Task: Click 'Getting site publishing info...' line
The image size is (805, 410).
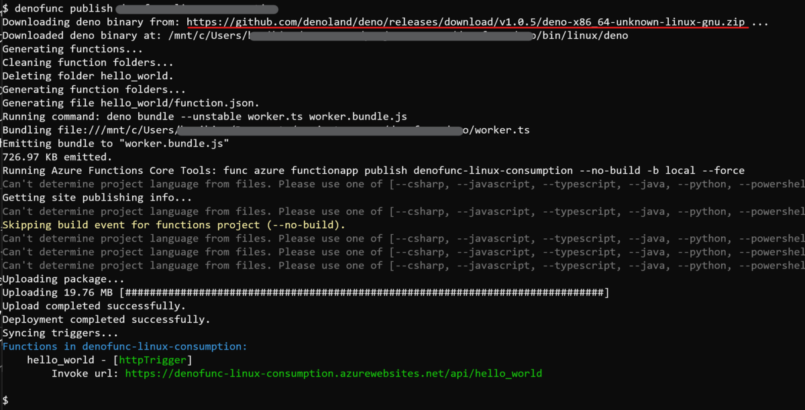Action: (x=97, y=197)
